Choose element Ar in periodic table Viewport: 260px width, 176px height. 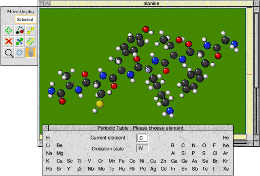click(x=225, y=153)
